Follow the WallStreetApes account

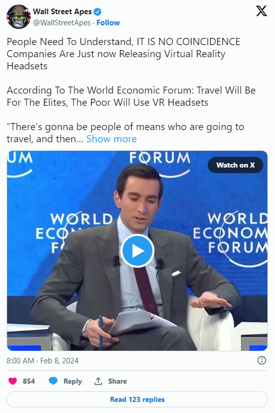point(108,23)
